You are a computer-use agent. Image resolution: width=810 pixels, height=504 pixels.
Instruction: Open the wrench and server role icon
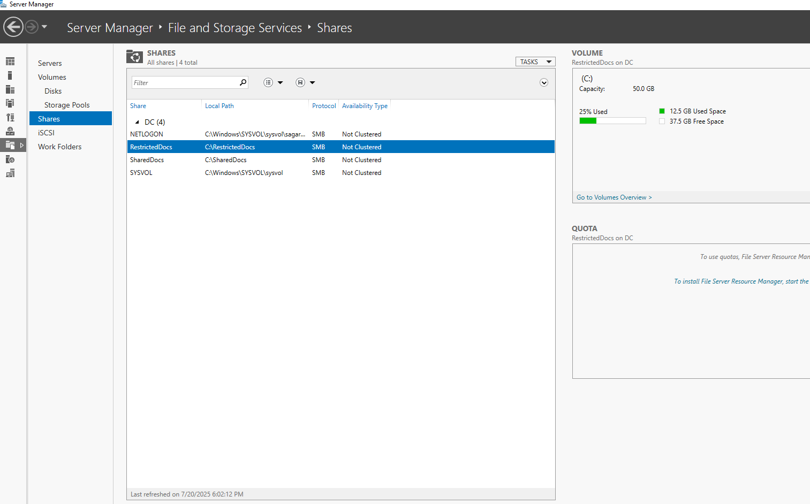tap(10, 117)
